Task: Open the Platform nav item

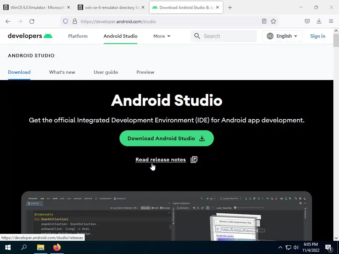Action: [x=78, y=36]
